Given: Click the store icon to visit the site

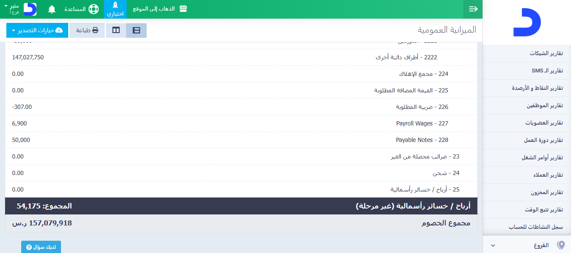Looking at the screenshot, I should pos(183,9).
